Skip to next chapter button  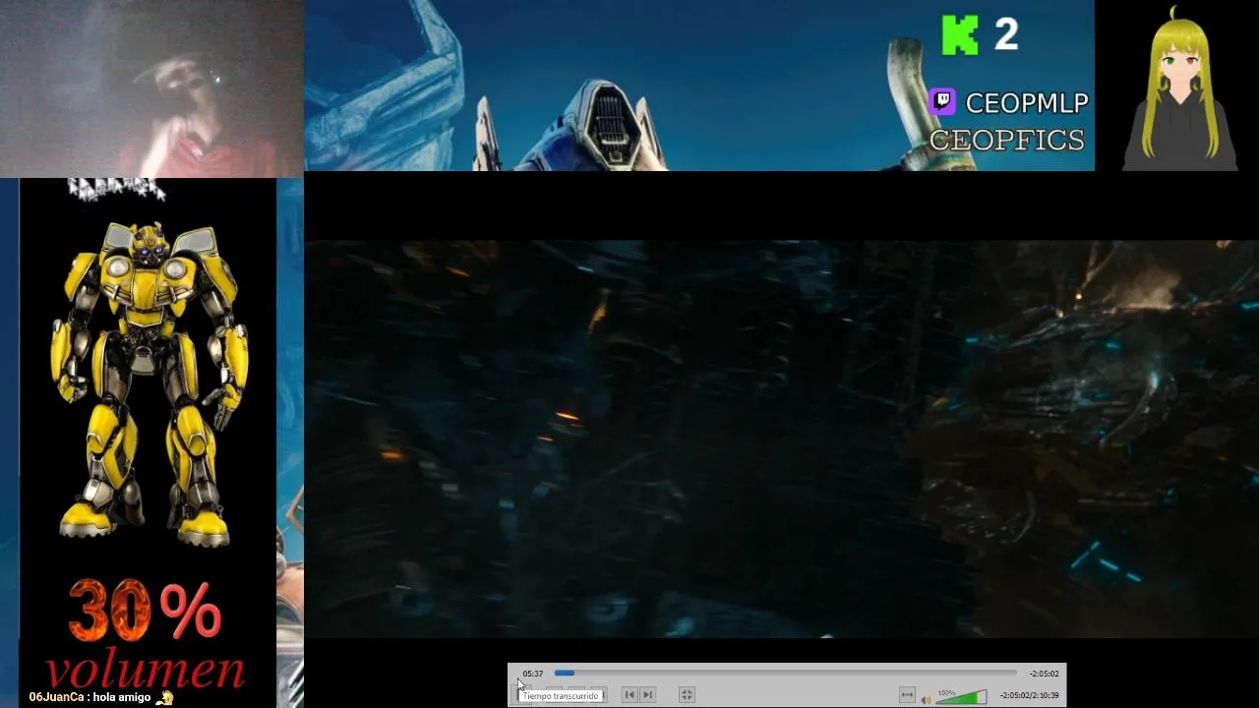pyautogui.click(x=647, y=694)
